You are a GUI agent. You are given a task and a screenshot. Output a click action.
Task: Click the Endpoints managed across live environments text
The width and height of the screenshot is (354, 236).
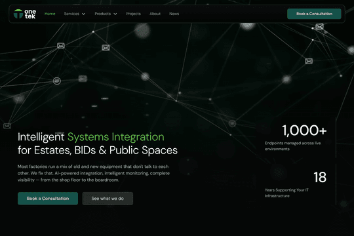pos(292,146)
